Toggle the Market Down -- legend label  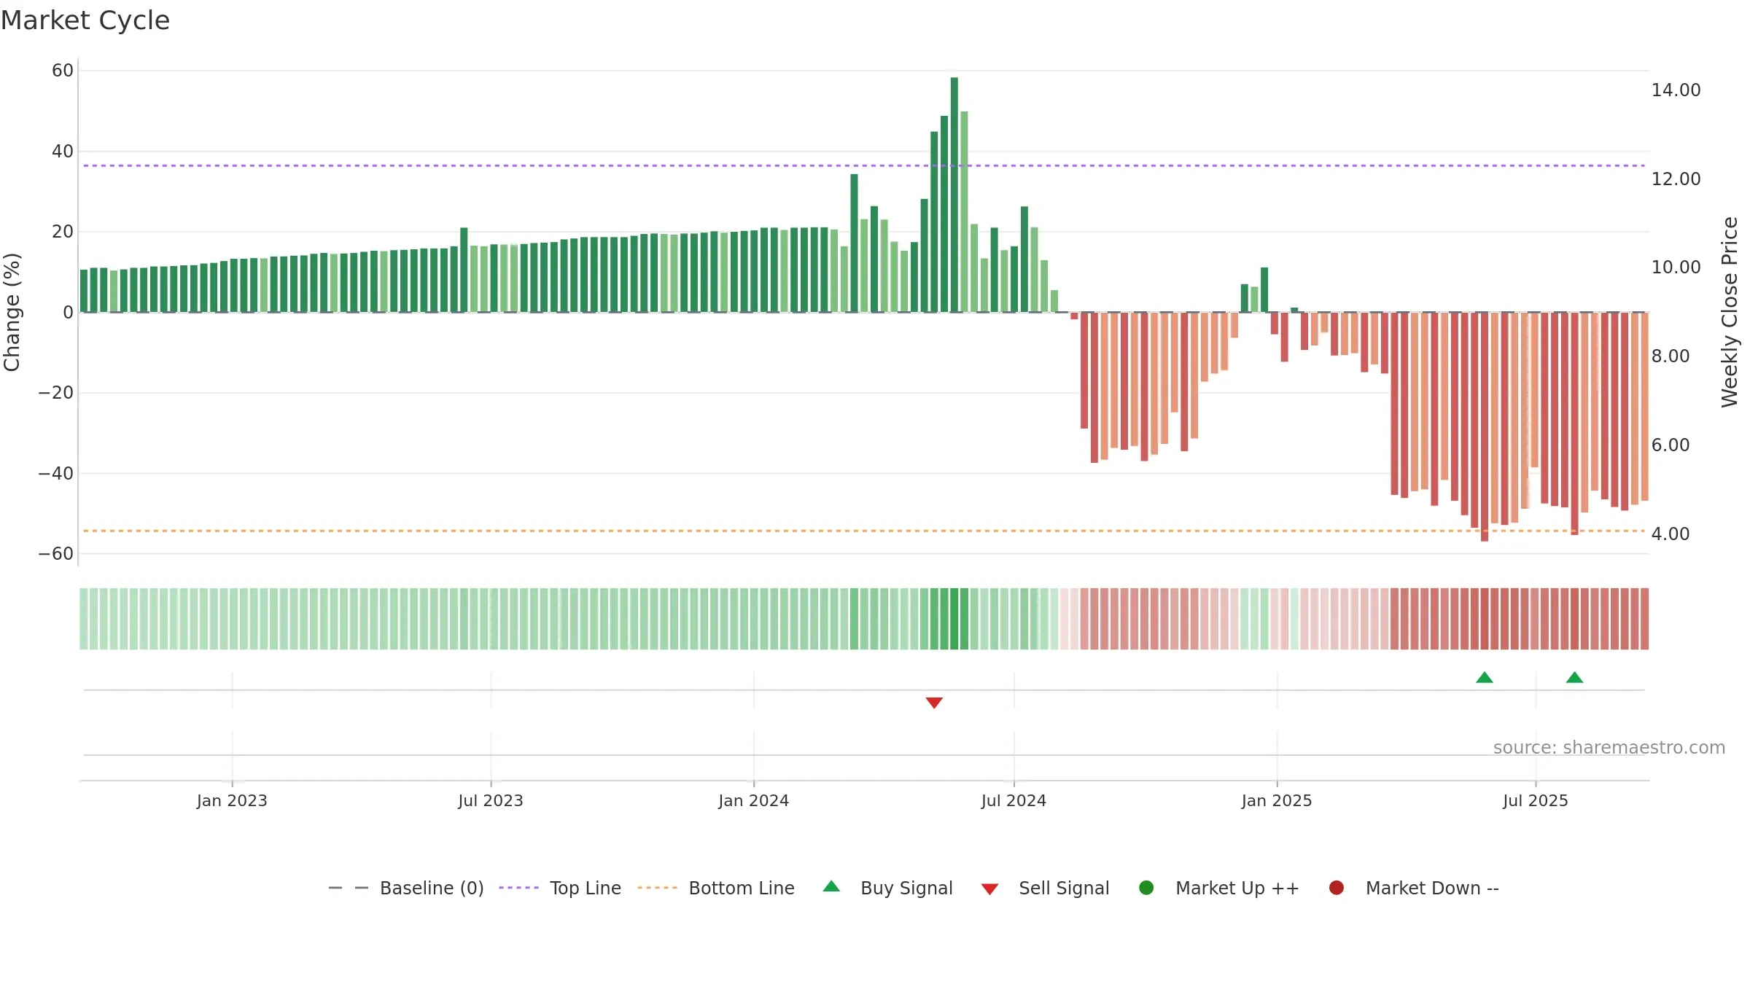[1432, 888]
